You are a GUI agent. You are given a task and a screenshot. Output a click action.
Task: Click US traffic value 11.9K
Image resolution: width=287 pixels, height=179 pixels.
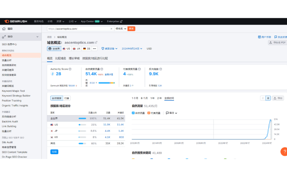tap(107, 125)
